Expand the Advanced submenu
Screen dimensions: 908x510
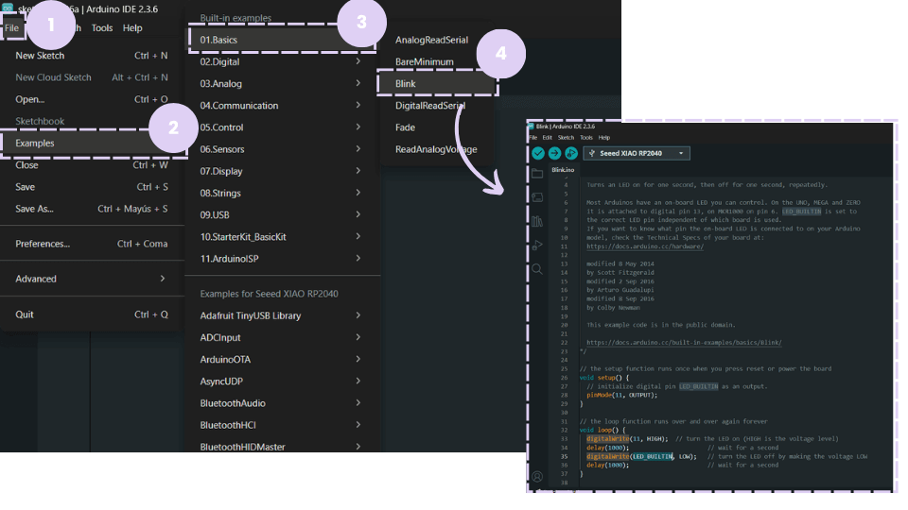click(x=90, y=279)
